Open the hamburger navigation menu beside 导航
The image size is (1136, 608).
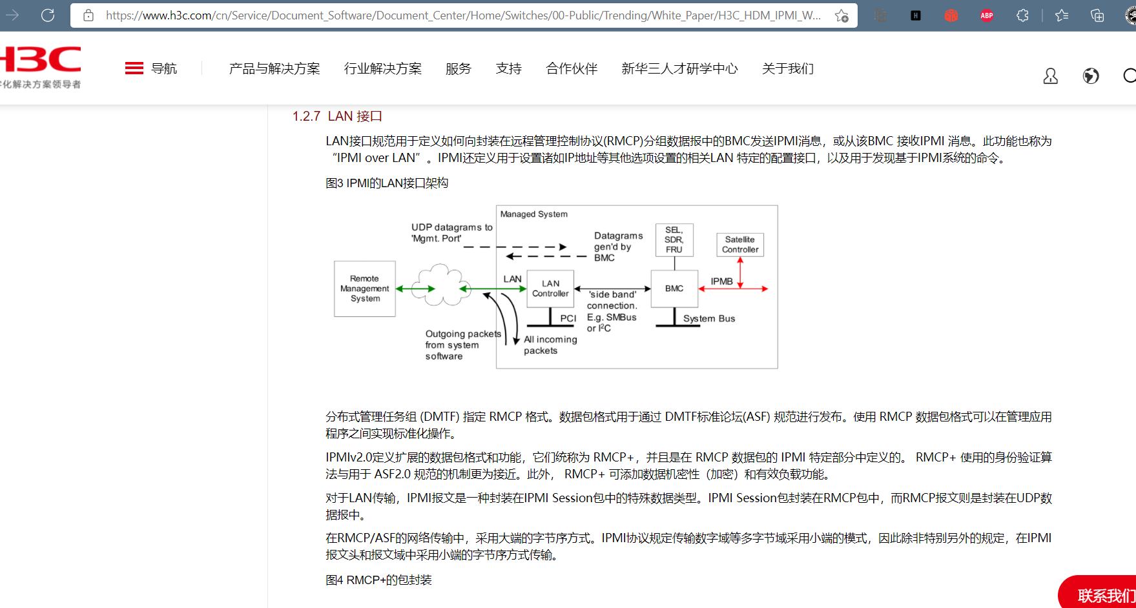click(134, 67)
